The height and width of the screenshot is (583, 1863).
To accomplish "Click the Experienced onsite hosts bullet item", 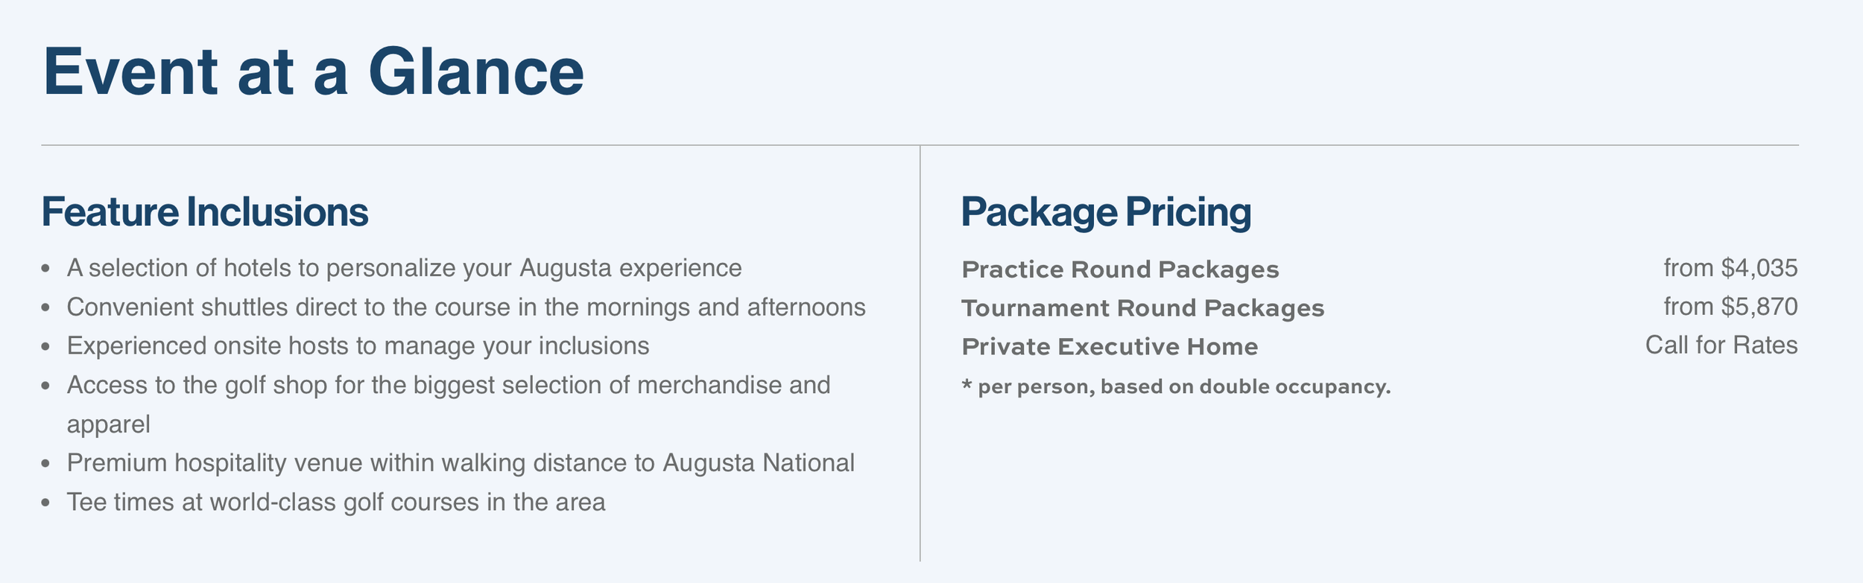I will (358, 345).
